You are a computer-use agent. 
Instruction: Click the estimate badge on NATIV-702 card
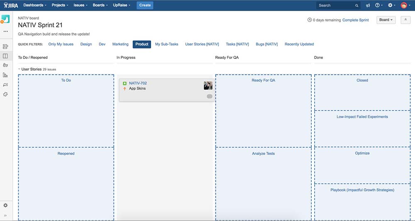[210, 96]
